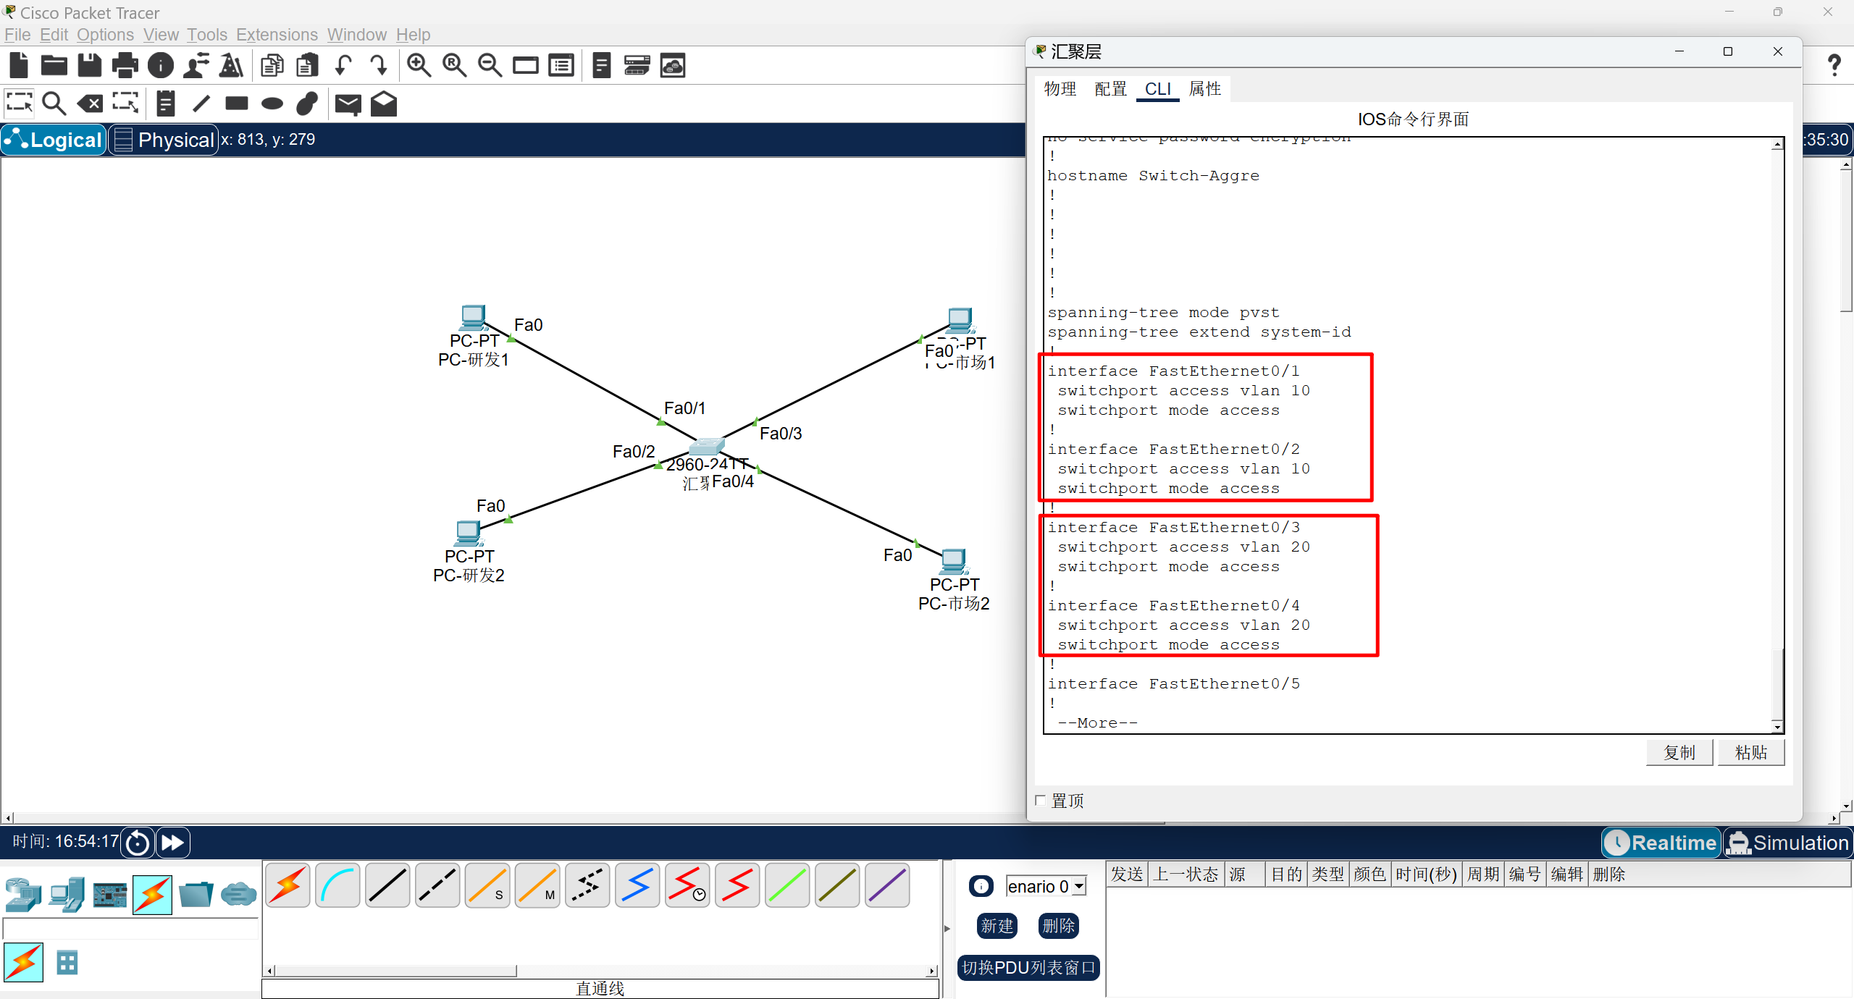Create a new file with the New icon
Viewport: 1854px width, 999px height.
click(x=19, y=66)
